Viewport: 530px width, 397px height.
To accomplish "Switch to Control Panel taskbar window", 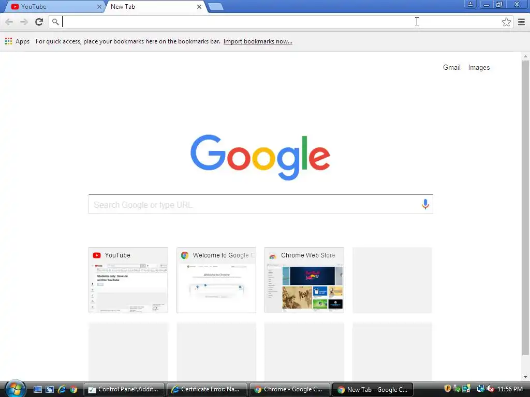I will [124, 390].
